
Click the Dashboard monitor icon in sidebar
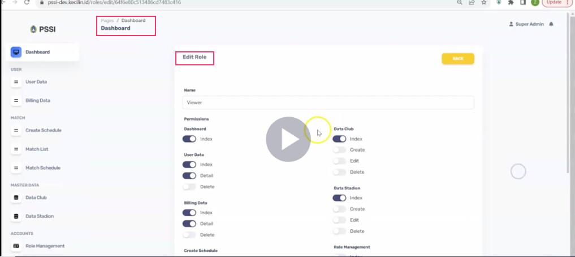click(16, 52)
